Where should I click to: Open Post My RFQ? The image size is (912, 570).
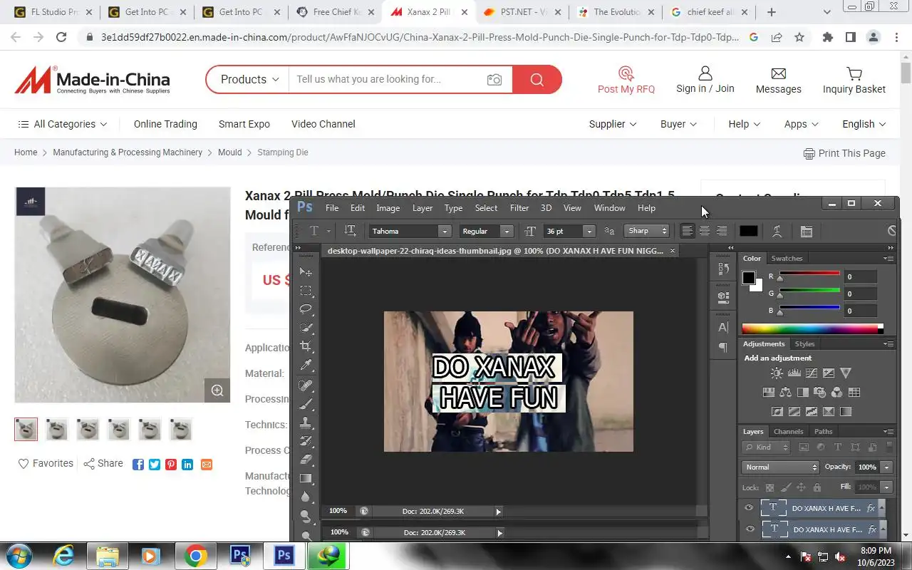click(626, 80)
